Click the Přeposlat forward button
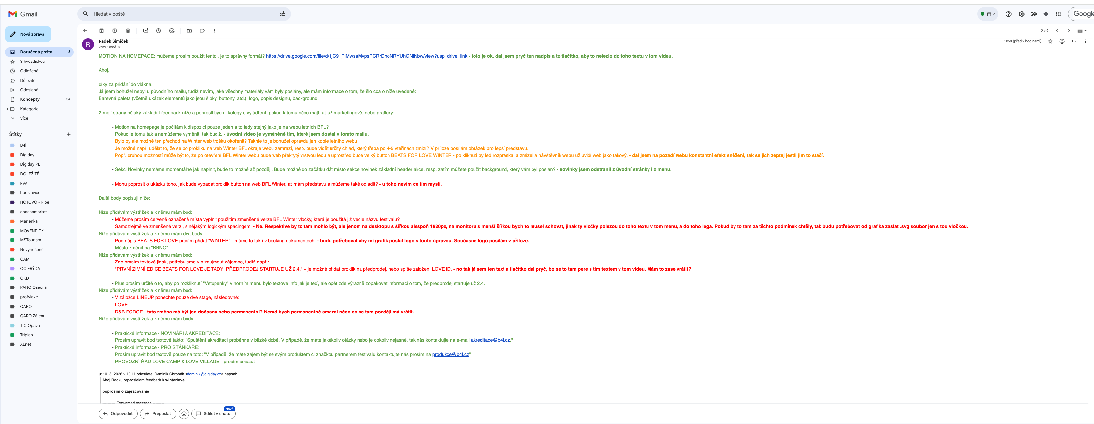Viewport: 1094px width, 424px height. pos(158,414)
